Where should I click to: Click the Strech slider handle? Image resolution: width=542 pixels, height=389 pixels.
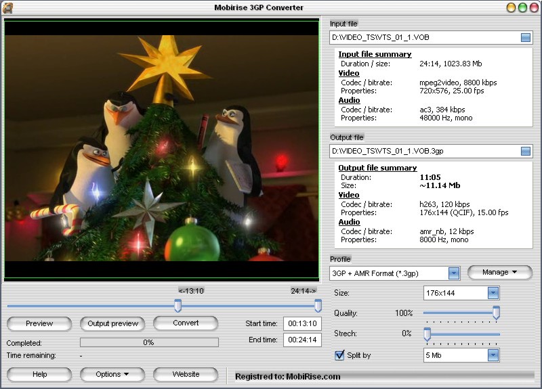(428, 334)
